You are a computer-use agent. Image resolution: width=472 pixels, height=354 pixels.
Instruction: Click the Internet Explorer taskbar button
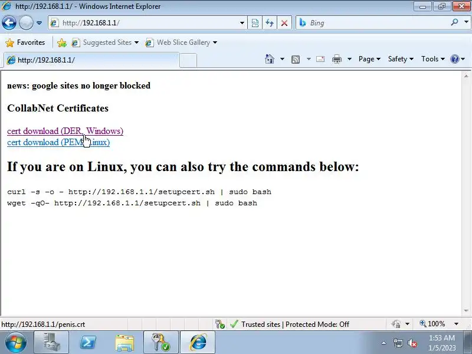click(198, 343)
